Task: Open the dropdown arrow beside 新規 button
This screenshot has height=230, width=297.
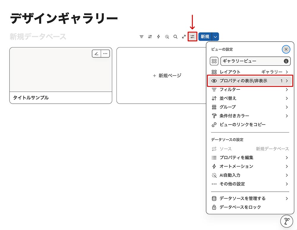Action: 215,37
